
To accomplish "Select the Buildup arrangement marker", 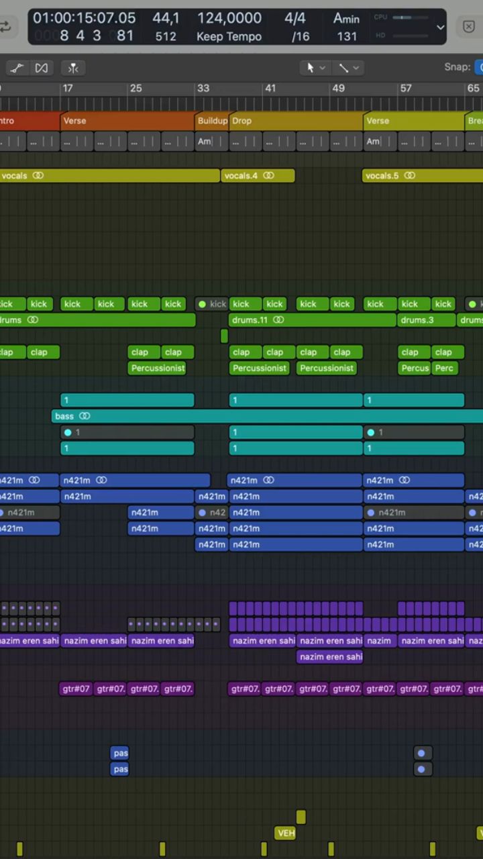I will (212, 121).
